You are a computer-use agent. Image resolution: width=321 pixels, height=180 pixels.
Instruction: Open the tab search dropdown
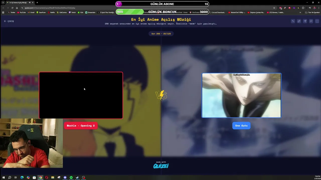[x=3, y=2]
